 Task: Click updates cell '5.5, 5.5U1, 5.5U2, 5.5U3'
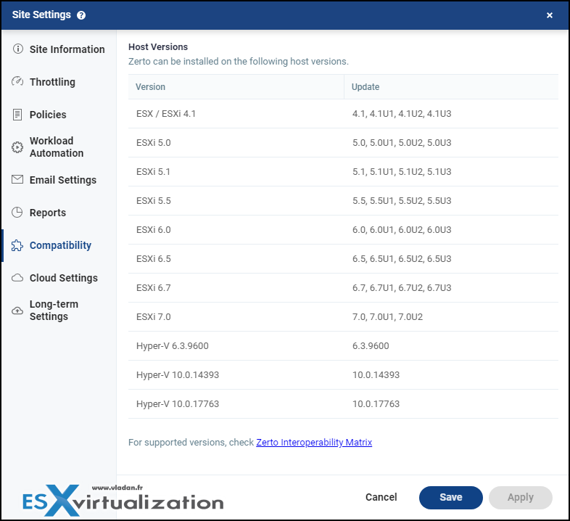click(x=451, y=201)
